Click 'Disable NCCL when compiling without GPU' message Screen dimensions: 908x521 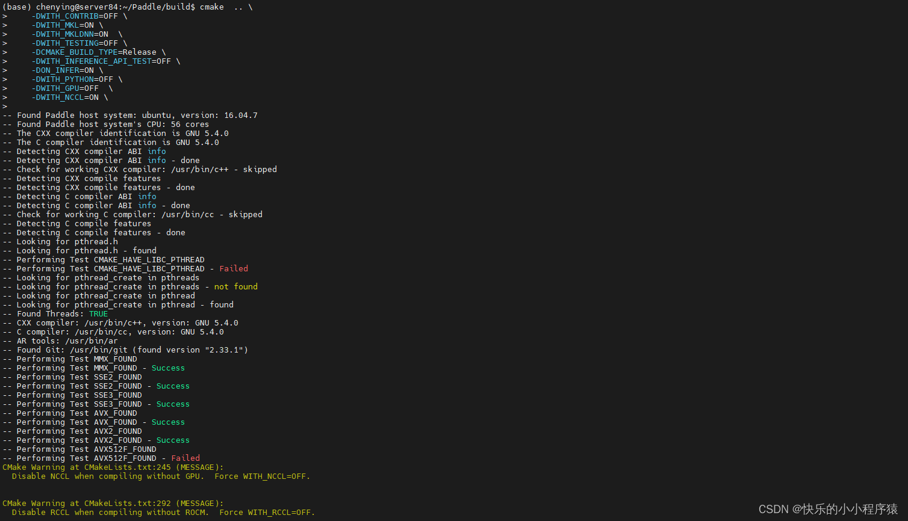click(161, 476)
